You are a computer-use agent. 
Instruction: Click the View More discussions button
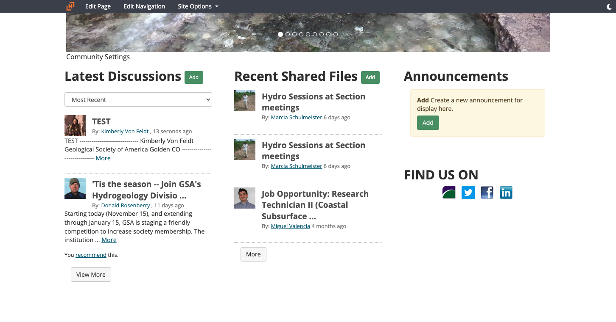tap(91, 275)
